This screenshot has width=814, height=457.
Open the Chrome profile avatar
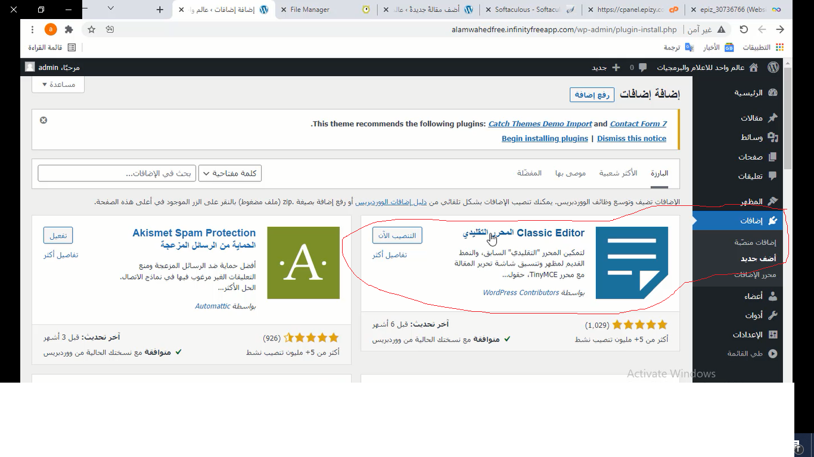point(51,29)
